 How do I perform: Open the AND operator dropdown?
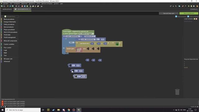72,42
